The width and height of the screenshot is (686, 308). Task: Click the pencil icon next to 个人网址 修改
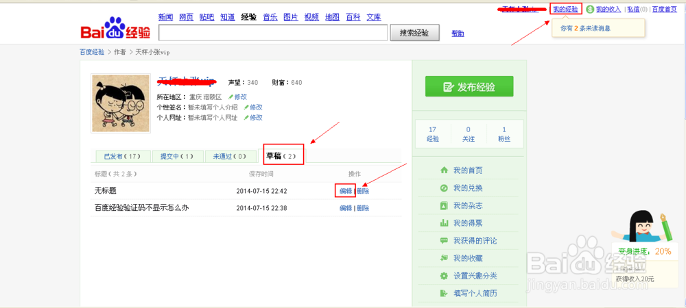[247, 117]
